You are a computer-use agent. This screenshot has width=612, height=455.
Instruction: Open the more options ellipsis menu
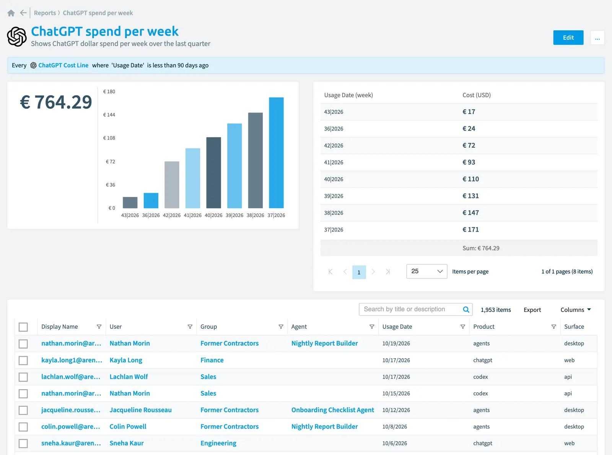coord(597,38)
